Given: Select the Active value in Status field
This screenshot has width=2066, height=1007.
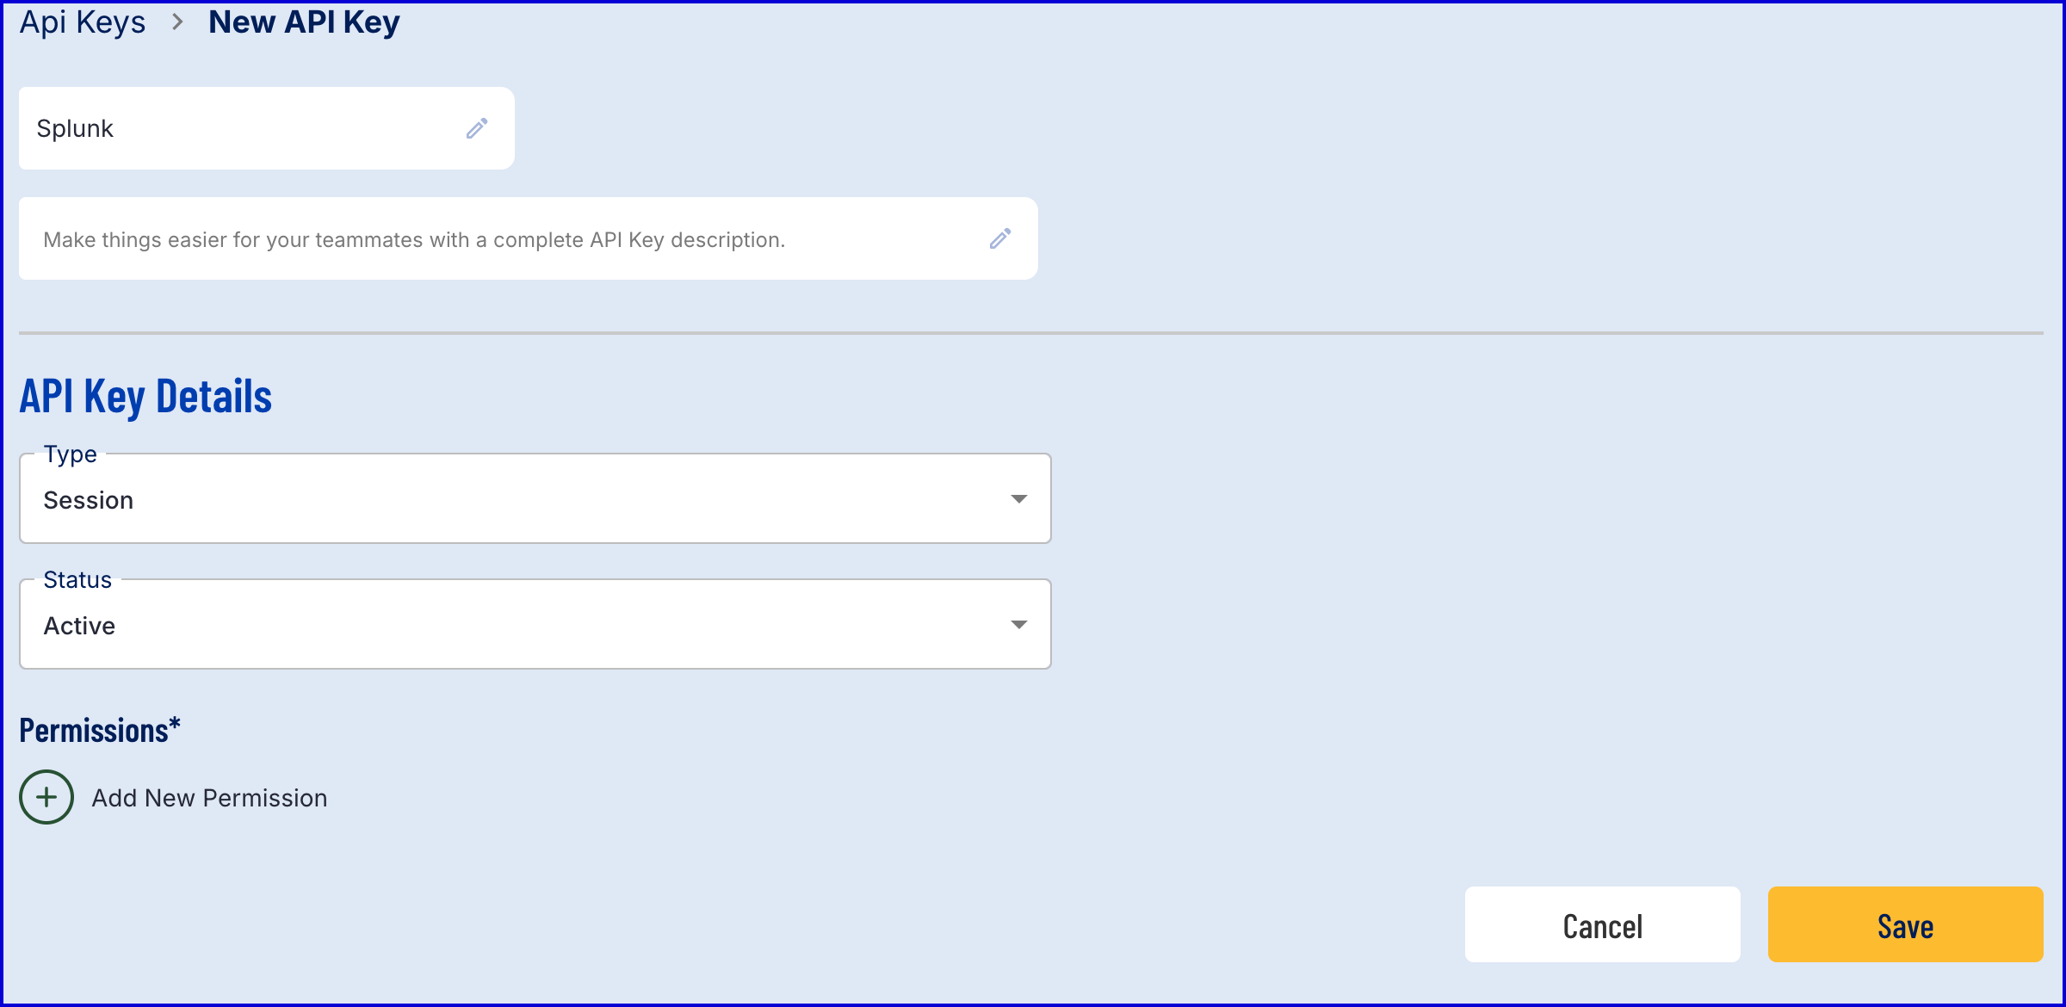Looking at the screenshot, I should [x=79, y=626].
